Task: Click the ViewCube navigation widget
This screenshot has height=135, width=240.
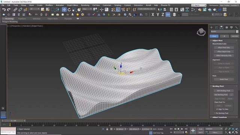Action: tap(201, 32)
